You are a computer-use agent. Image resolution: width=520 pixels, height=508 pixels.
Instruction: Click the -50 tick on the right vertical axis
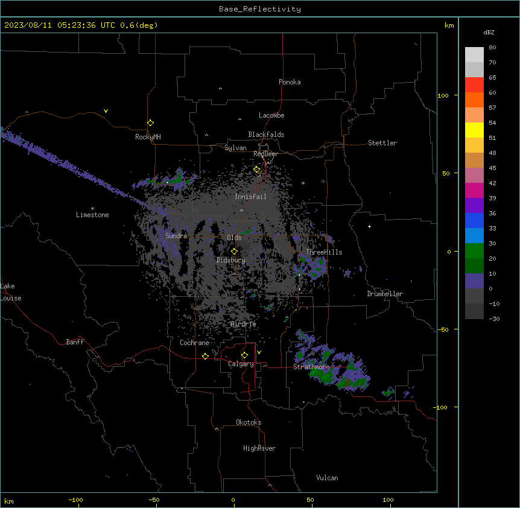[x=443, y=329]
